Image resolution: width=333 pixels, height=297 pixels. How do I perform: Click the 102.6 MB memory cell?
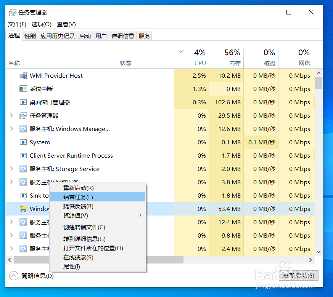pyautogui.click(x=226, y=102)
